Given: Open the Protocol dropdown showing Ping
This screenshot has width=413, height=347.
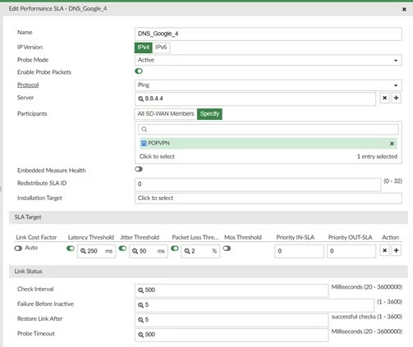Looking at the screenshot, I should point(268,85).
